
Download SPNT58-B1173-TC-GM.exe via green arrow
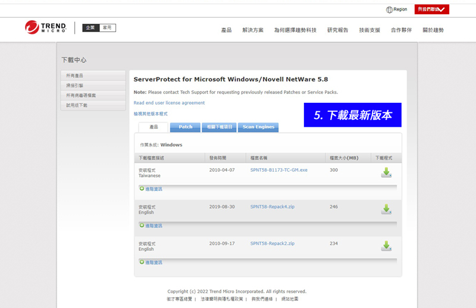pos(386,172)
